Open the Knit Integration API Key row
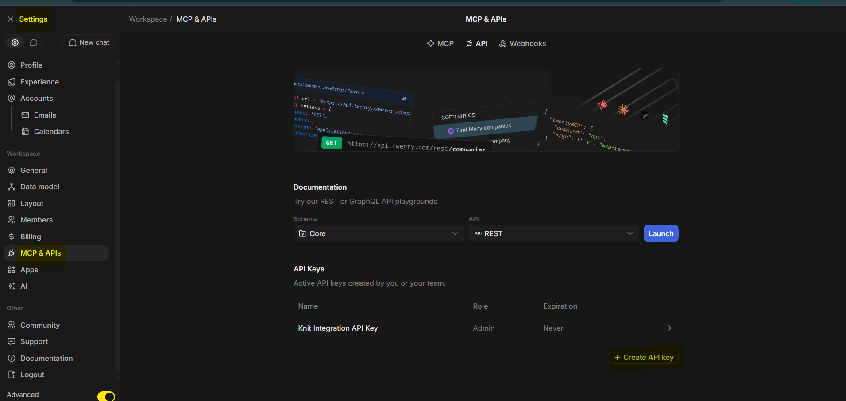The height and width of the screenshot is (401, 846). point(486,328)
